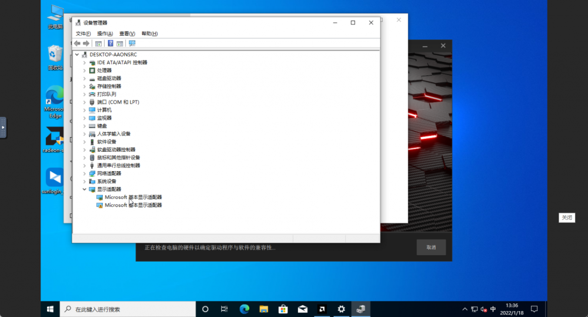Toggle the show/hide console tree toolbar icon
Image resolution: width=588 pixels, height=317 pixels.
point(98,43)
